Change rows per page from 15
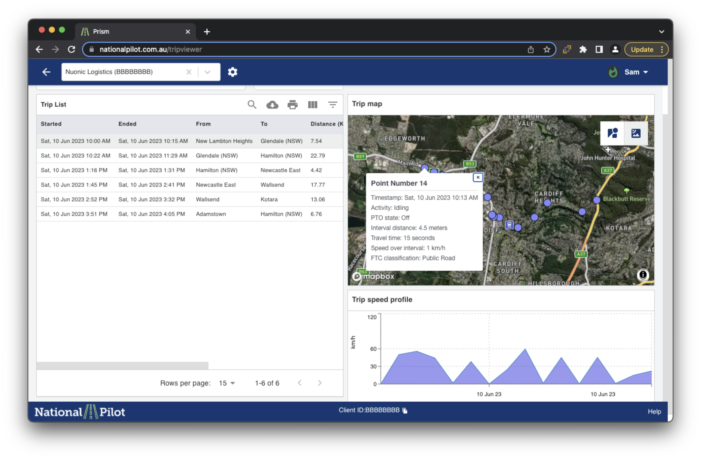The height and width of the screenshot is (459, 701). (227, 383)
